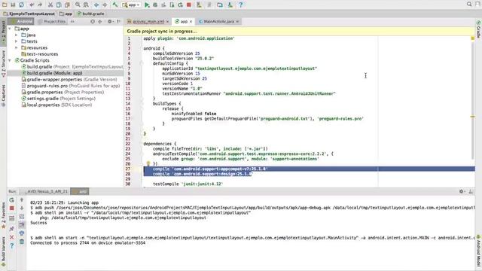
Task: Click the red X close icon in Run panel
Action: tap(12, 237)
